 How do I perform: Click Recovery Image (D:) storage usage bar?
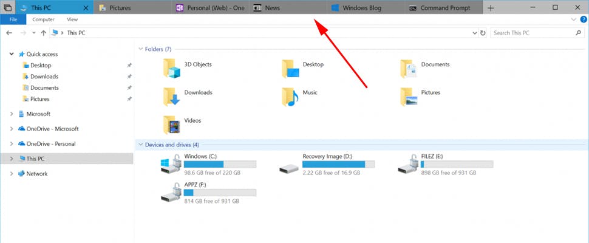(x=338, y=164)
